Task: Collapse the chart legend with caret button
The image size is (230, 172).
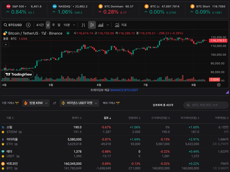Action: tap(6, 44)
